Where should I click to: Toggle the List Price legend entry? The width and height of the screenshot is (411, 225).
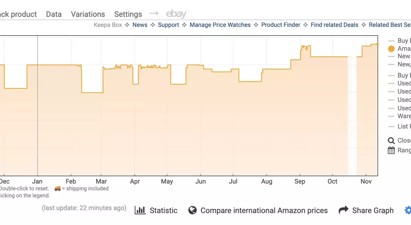pos(403,126)
